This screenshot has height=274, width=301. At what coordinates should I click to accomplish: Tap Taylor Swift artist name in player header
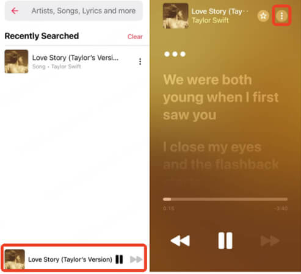[210, 20]
